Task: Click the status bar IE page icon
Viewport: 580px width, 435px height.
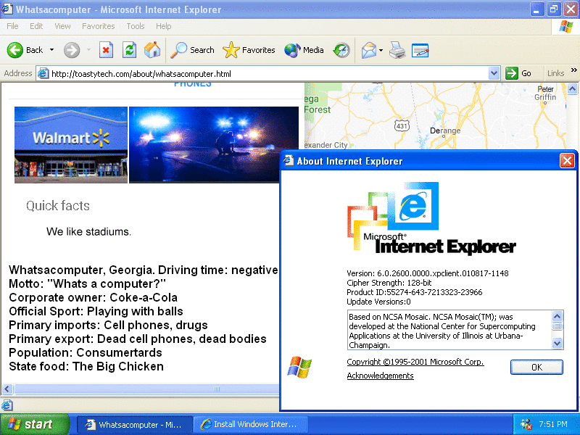Action: pos(7,405)
